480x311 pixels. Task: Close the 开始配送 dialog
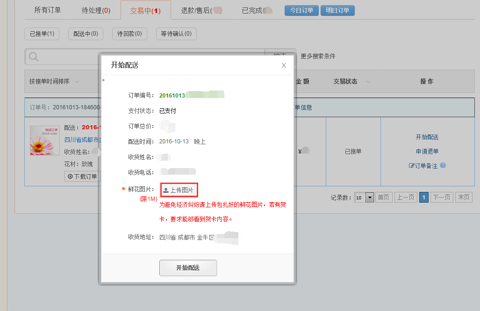[x=283, y=65]
